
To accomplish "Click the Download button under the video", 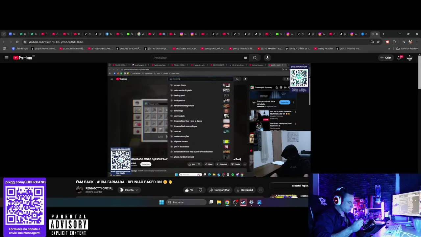I will click(244, 190).
